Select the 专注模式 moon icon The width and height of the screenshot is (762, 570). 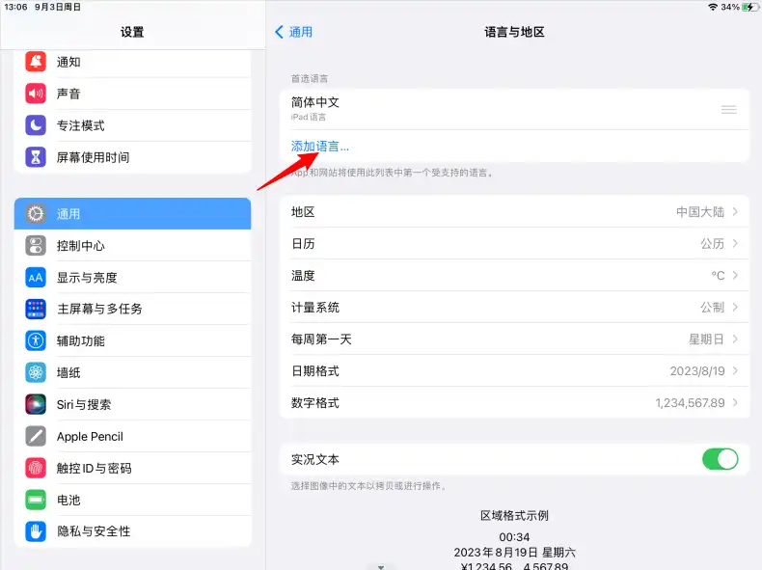click(36, 125)
